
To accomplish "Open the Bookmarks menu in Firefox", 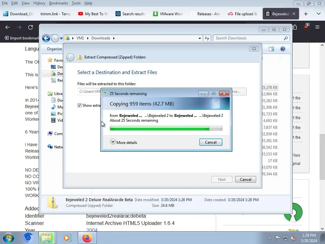I will tap(58, 3).
